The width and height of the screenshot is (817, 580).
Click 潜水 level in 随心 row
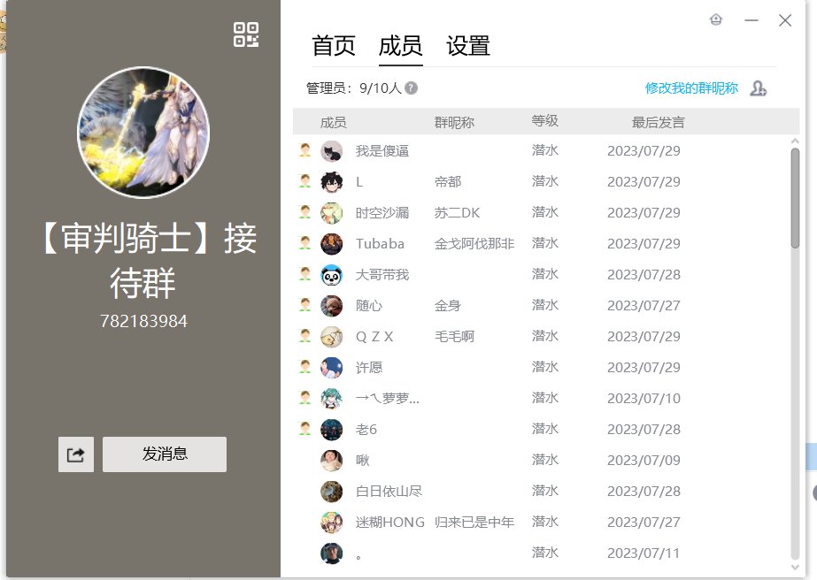[x=545, y=305]
